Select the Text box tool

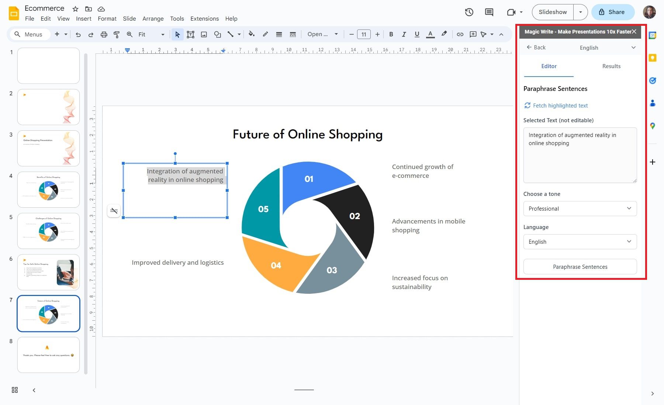[190, 34]
